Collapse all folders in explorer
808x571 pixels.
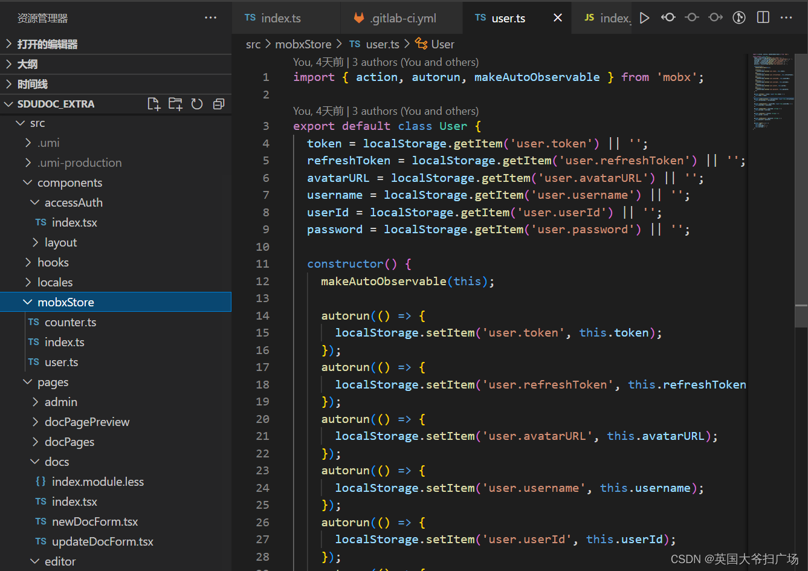(219, 104)
